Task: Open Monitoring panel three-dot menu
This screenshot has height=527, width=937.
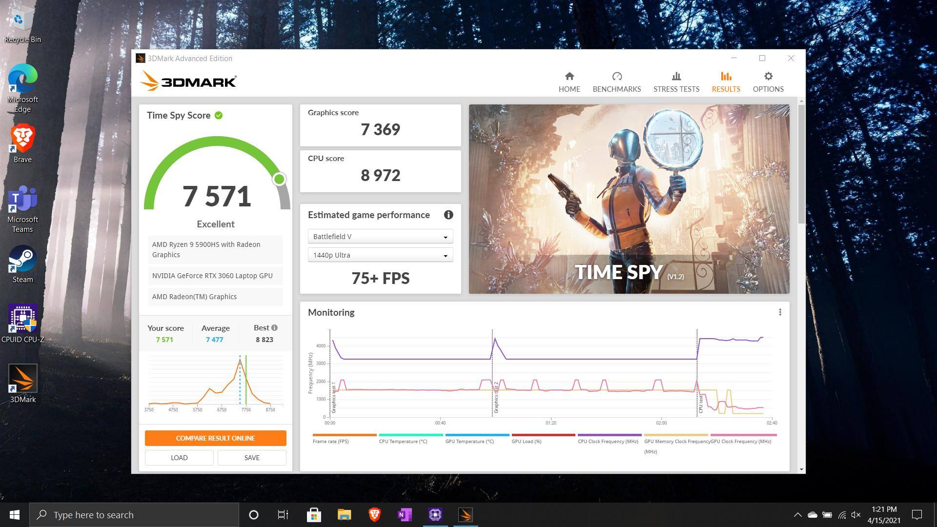Action: click(780, 312)
